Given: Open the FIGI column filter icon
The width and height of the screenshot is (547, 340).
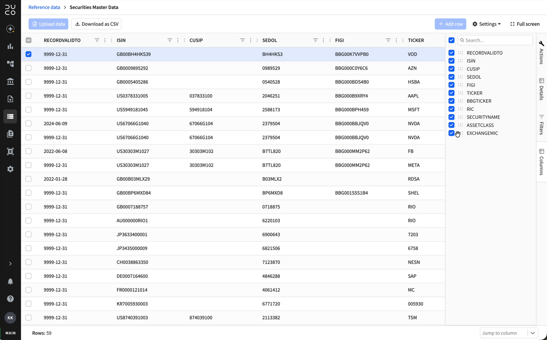Looking at the screenshot, I should pyautogui.click(x=388, y=40).
